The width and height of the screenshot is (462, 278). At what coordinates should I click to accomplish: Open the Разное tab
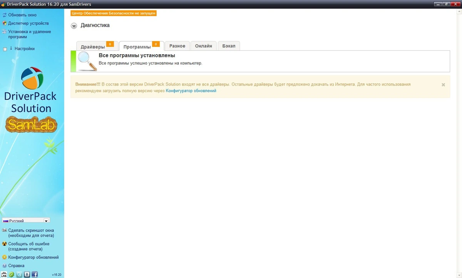pyautogui.click(x=177, y=46)
